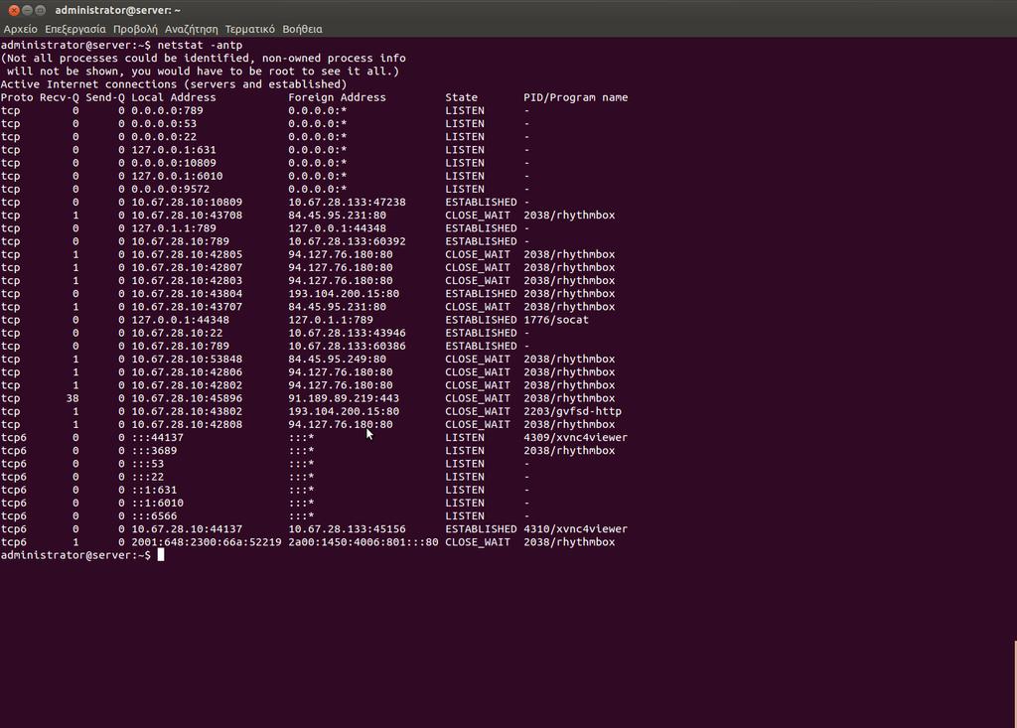
Task: Click local address 10.67.28.10:42806
Action: [x=186, y=372]
